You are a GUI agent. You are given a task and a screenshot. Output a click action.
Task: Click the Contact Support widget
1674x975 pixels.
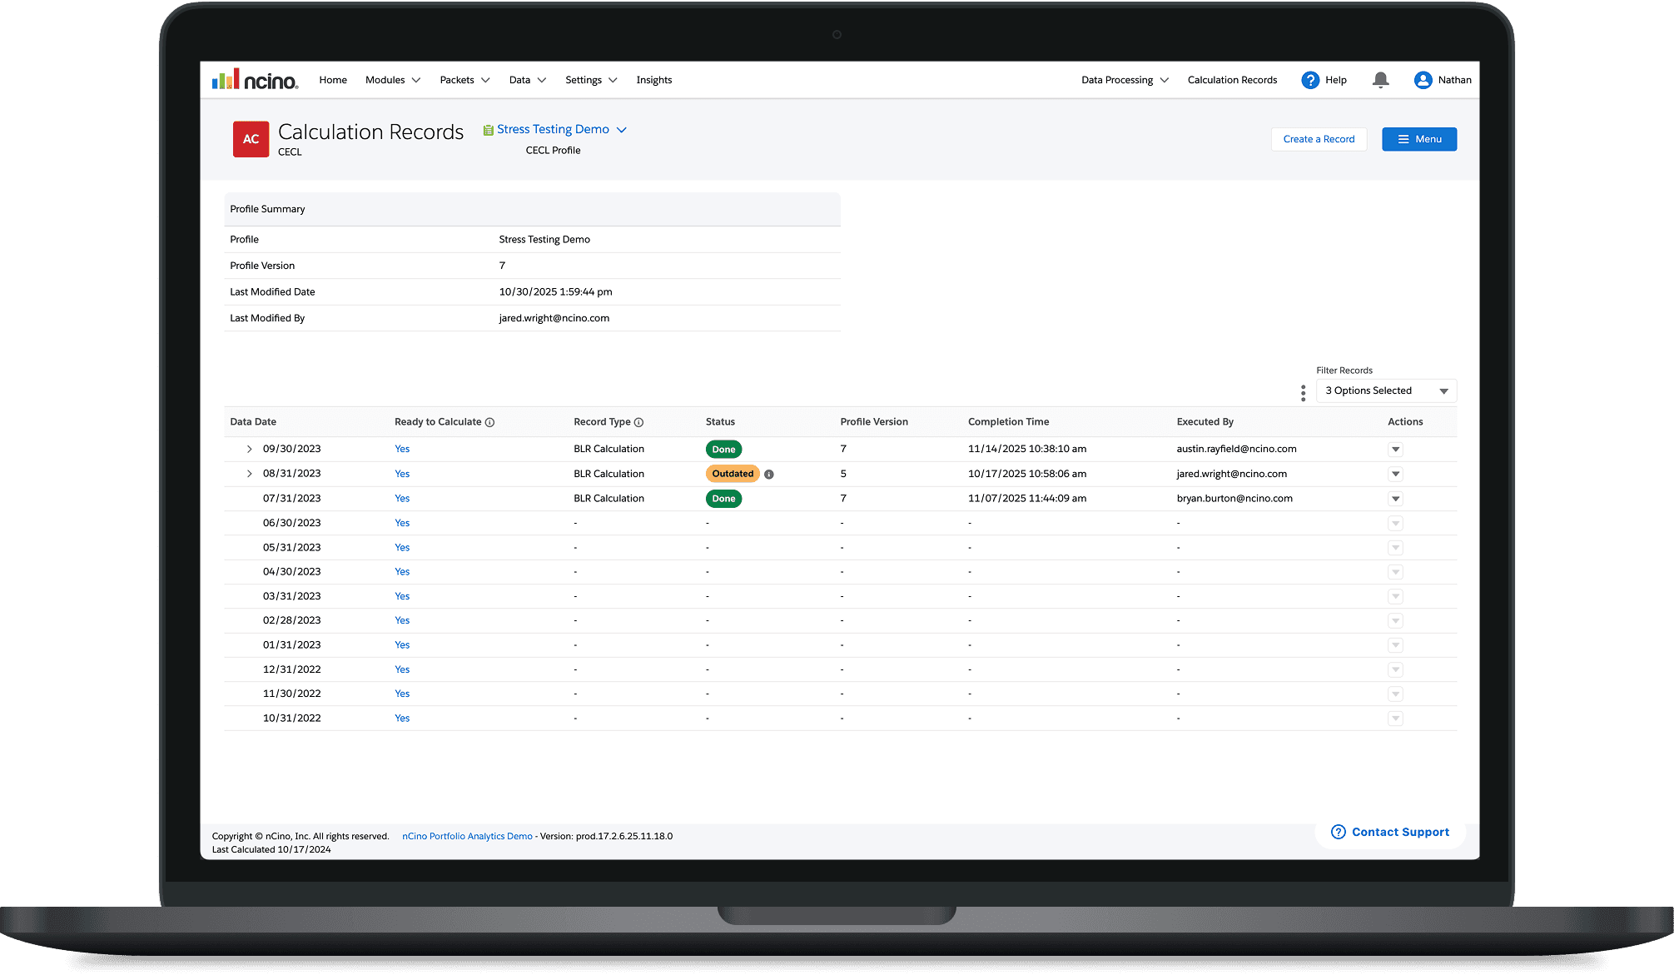click(x=1390, y=832)
